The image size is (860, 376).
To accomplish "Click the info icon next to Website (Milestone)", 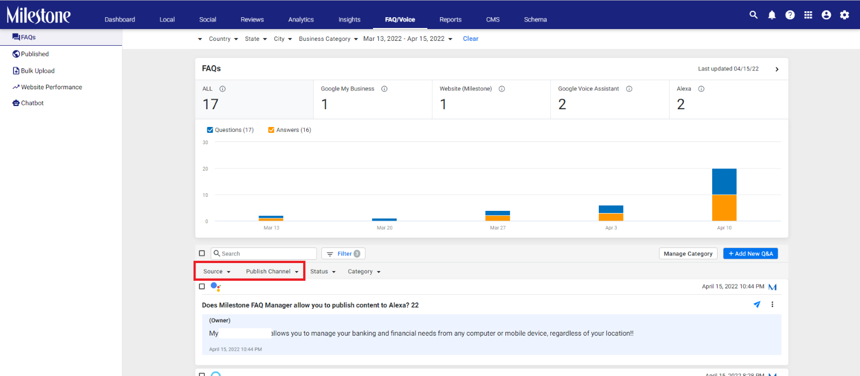I will [x=502, y=89].
